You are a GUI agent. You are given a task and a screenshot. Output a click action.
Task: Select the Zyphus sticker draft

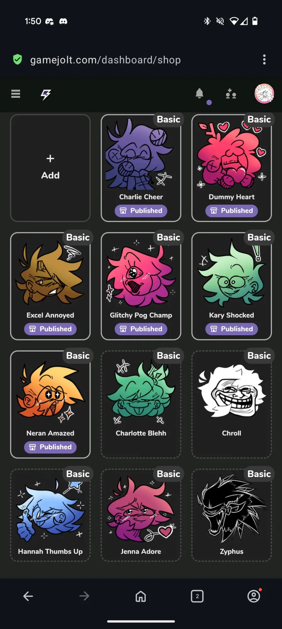click(x=231, y=515)
